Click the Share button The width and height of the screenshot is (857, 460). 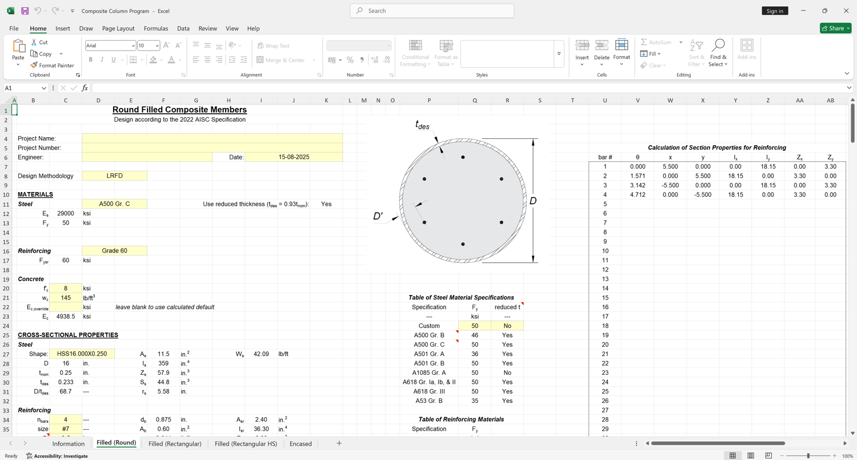click(x=836, y=29)
